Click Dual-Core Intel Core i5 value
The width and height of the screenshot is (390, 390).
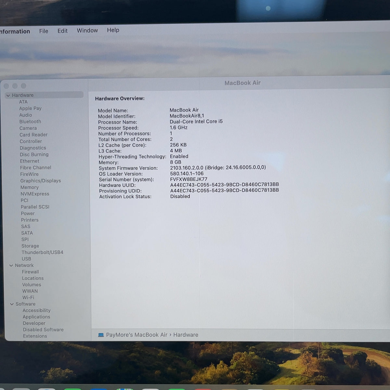click(x=196, y=122)
